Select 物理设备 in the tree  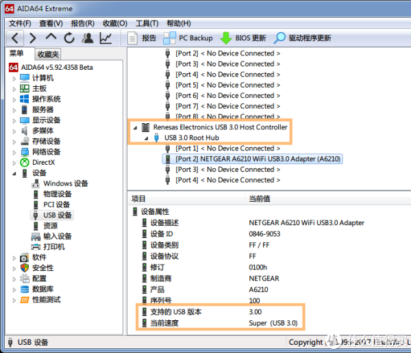point(57,194)
